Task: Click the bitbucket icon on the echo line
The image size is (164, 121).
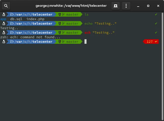Action: pos(60,23)
